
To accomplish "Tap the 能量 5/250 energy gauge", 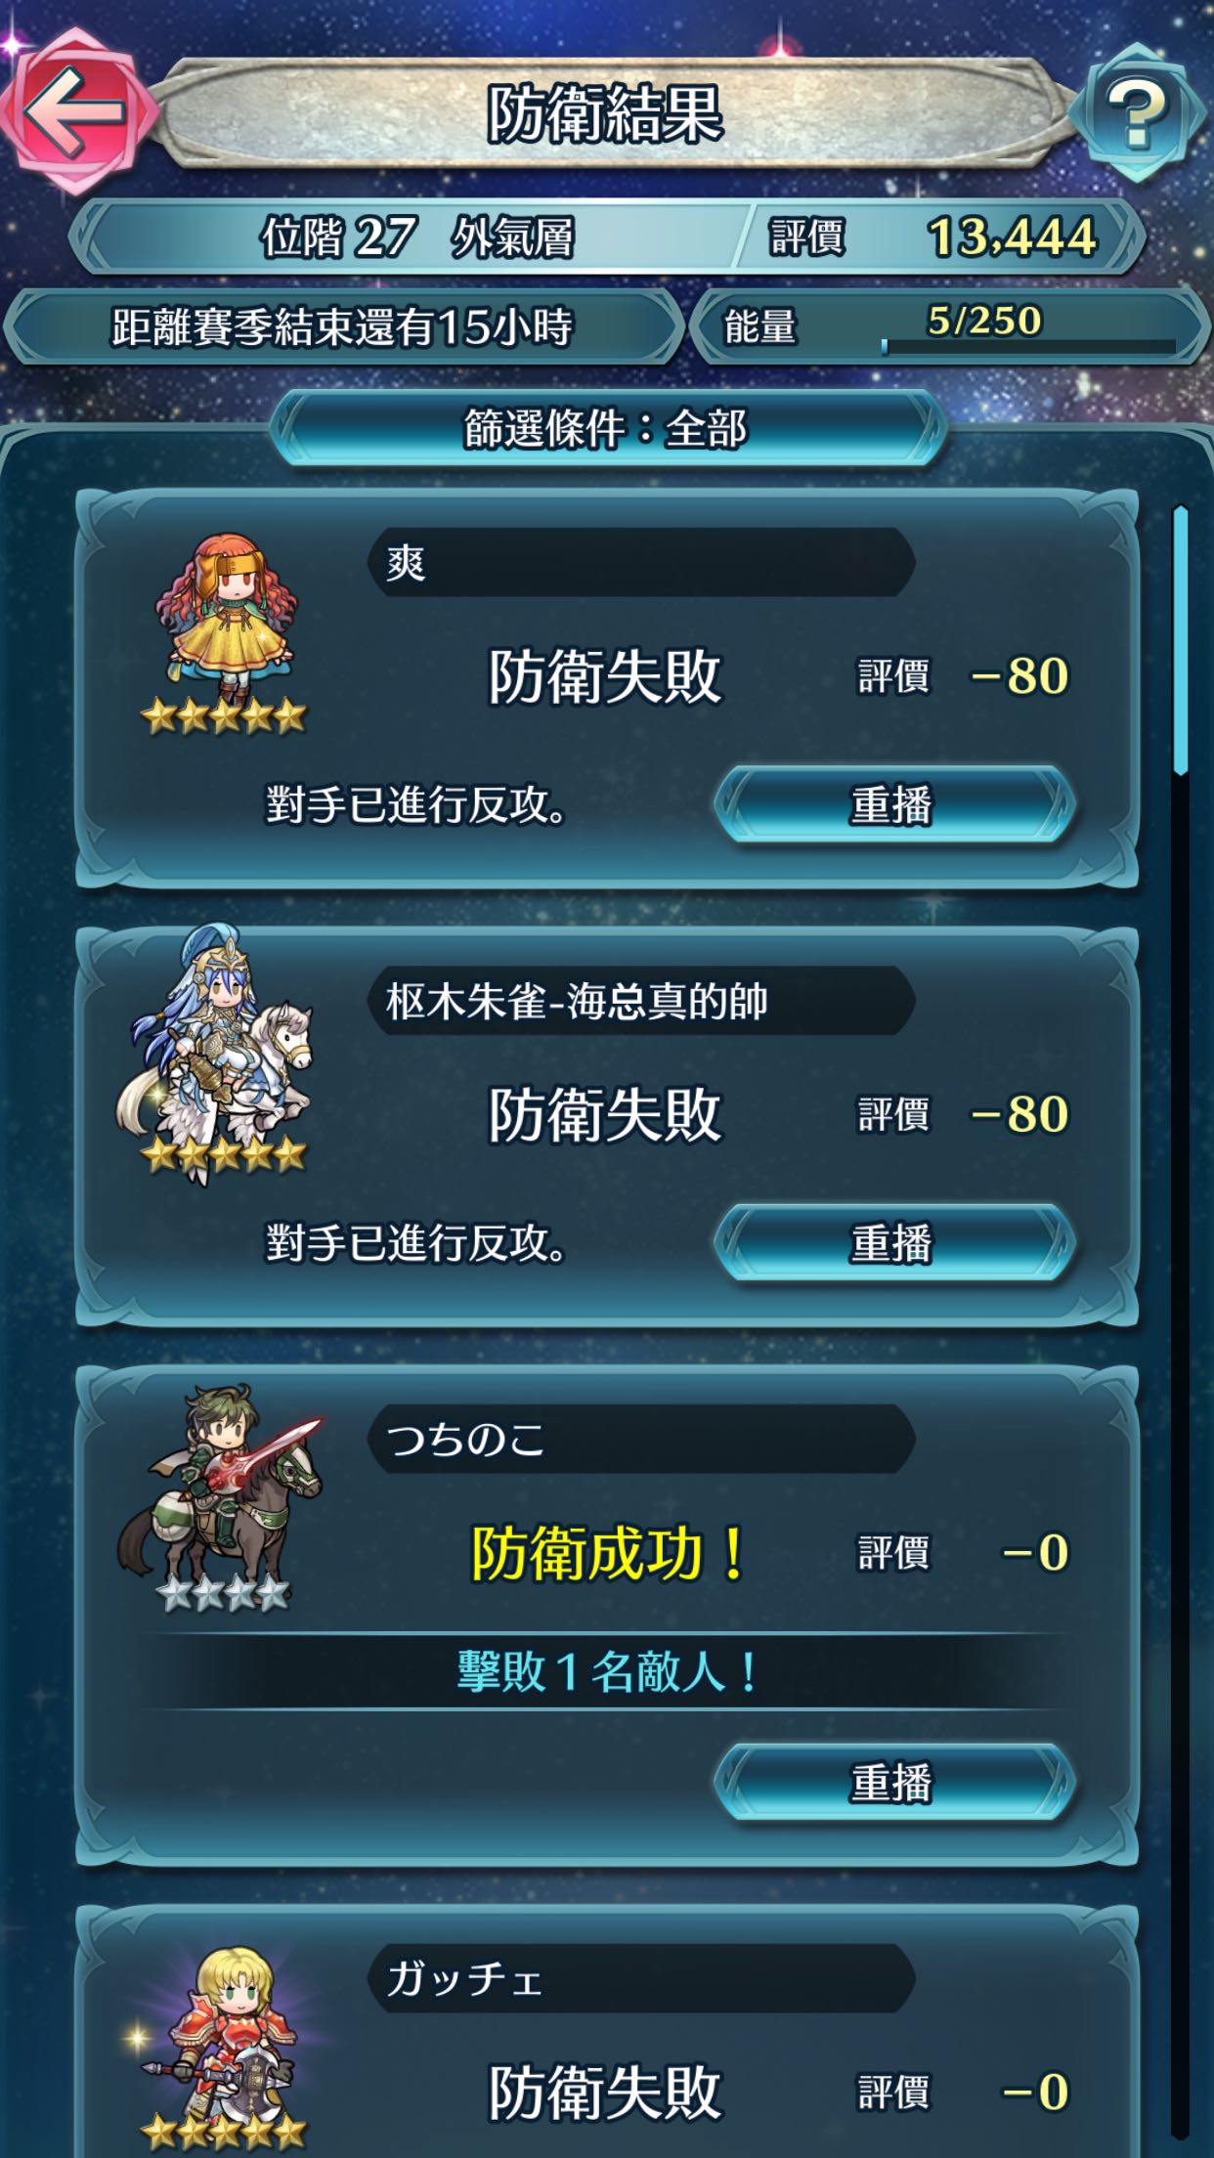I will [x=950, y=326].
